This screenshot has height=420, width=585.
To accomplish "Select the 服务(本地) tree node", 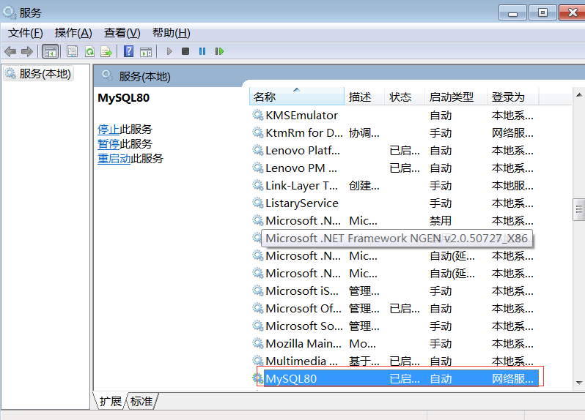I will click(x=38, y=74).
